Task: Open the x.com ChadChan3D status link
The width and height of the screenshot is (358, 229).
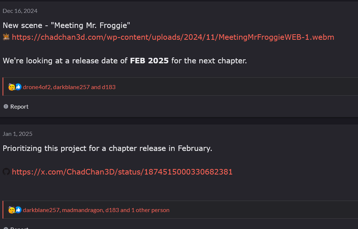Action: (122, 172)
